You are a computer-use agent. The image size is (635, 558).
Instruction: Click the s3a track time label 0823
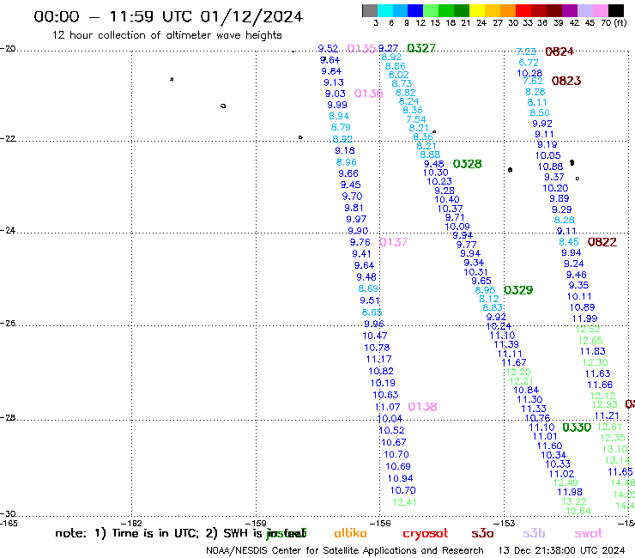point(566,81)
